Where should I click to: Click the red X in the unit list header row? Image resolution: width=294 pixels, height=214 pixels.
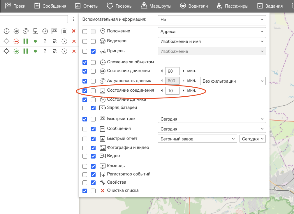coord(74,31)
